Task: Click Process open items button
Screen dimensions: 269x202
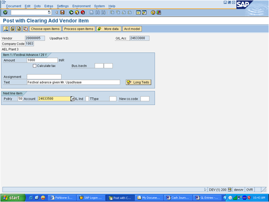Action: pos(79,29)
